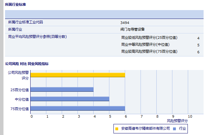The width and height of the screenshot is (208, 135).
Task: Click the yellow legend swatch for 安徽高德韦尔精密部件有限公司
Action: [117, 129]
